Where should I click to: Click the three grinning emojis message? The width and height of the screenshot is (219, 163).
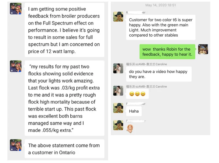[137, 94]
